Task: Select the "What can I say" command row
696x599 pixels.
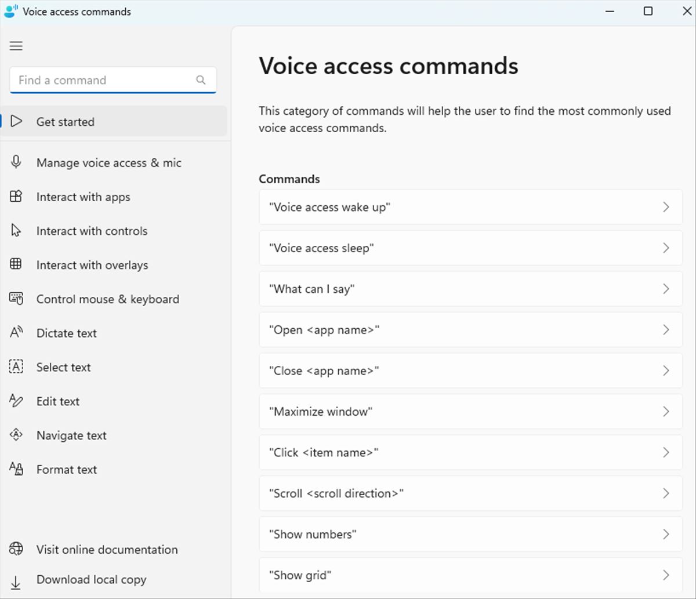Action: pyautogui.click(x=470, y=289)
